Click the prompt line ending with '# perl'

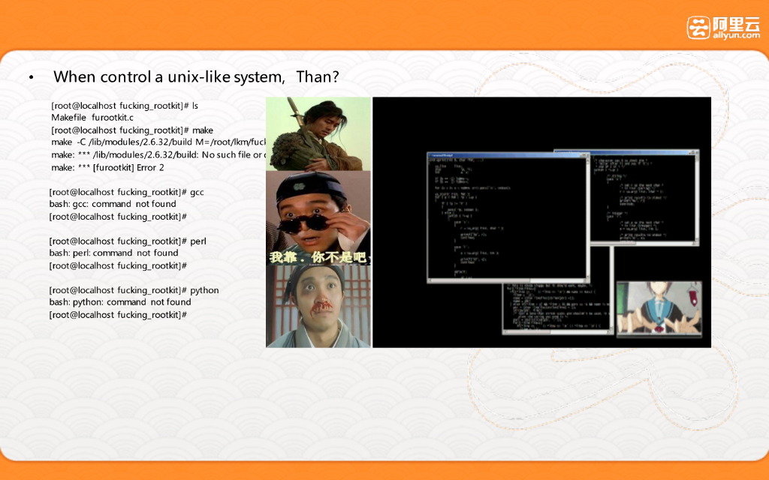coord(128,241)
